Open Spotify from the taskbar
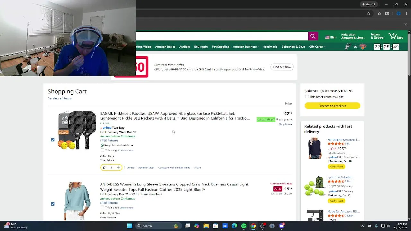Viewport: 411px width, 231px height. coord(244,226)
